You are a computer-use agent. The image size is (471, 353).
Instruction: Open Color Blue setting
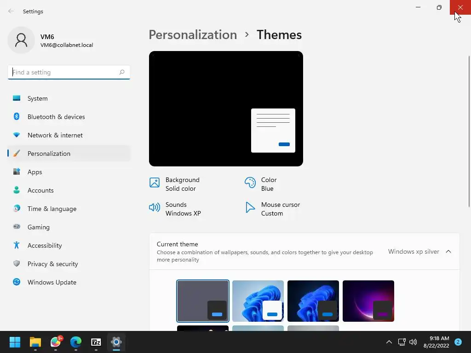tap(261, 184)
